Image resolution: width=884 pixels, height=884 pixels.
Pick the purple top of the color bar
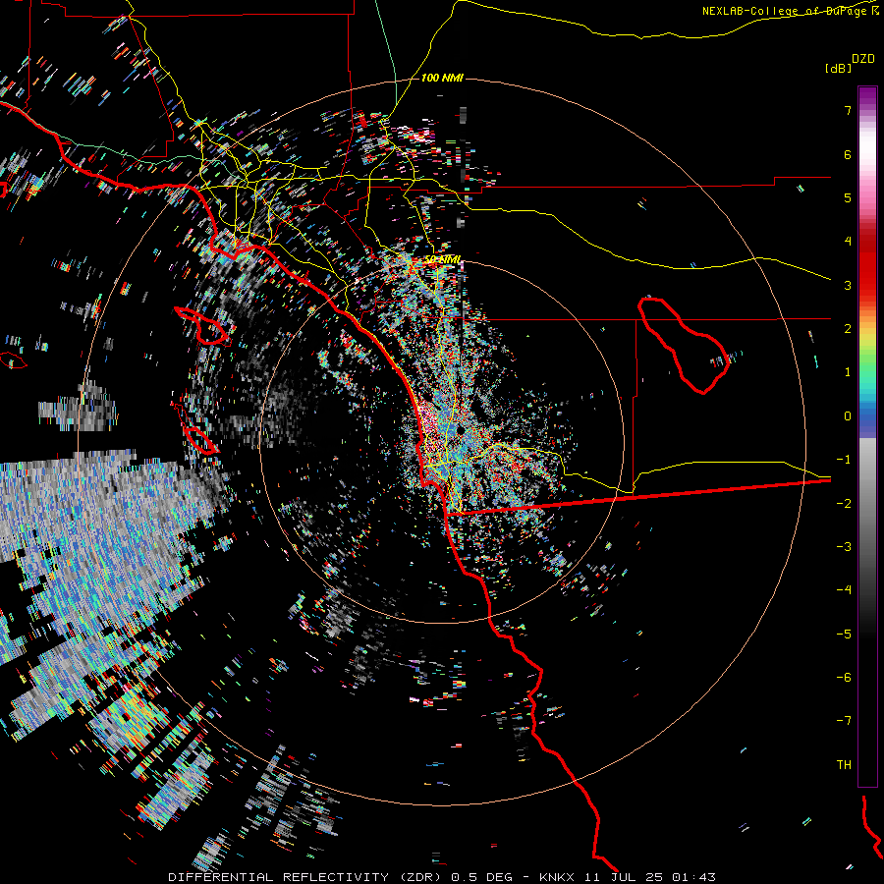coord(867,94)
